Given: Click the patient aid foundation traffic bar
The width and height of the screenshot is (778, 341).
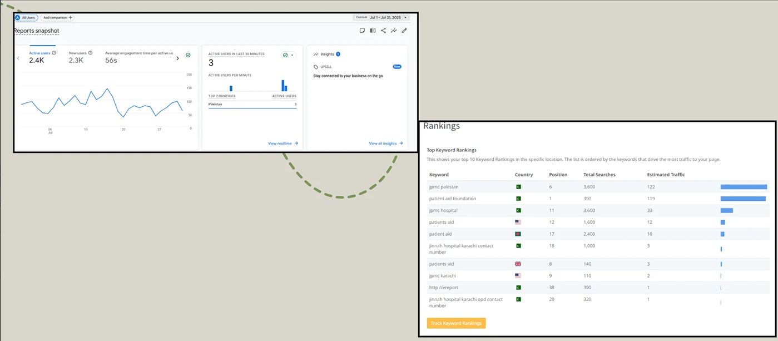Looking at the screenshot, I should (743, 199).
